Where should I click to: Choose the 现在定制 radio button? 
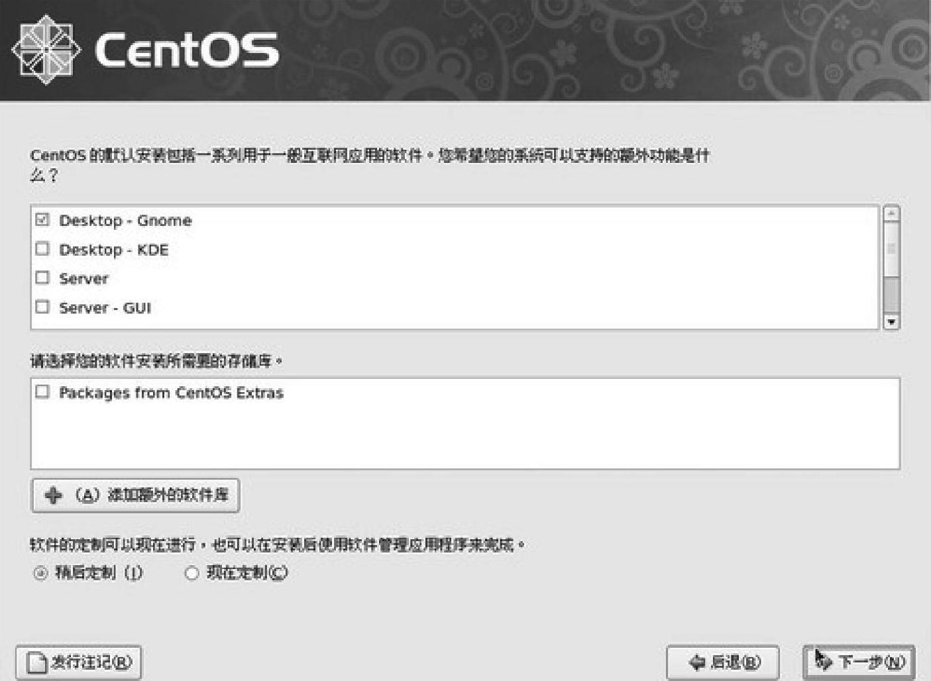192,573
